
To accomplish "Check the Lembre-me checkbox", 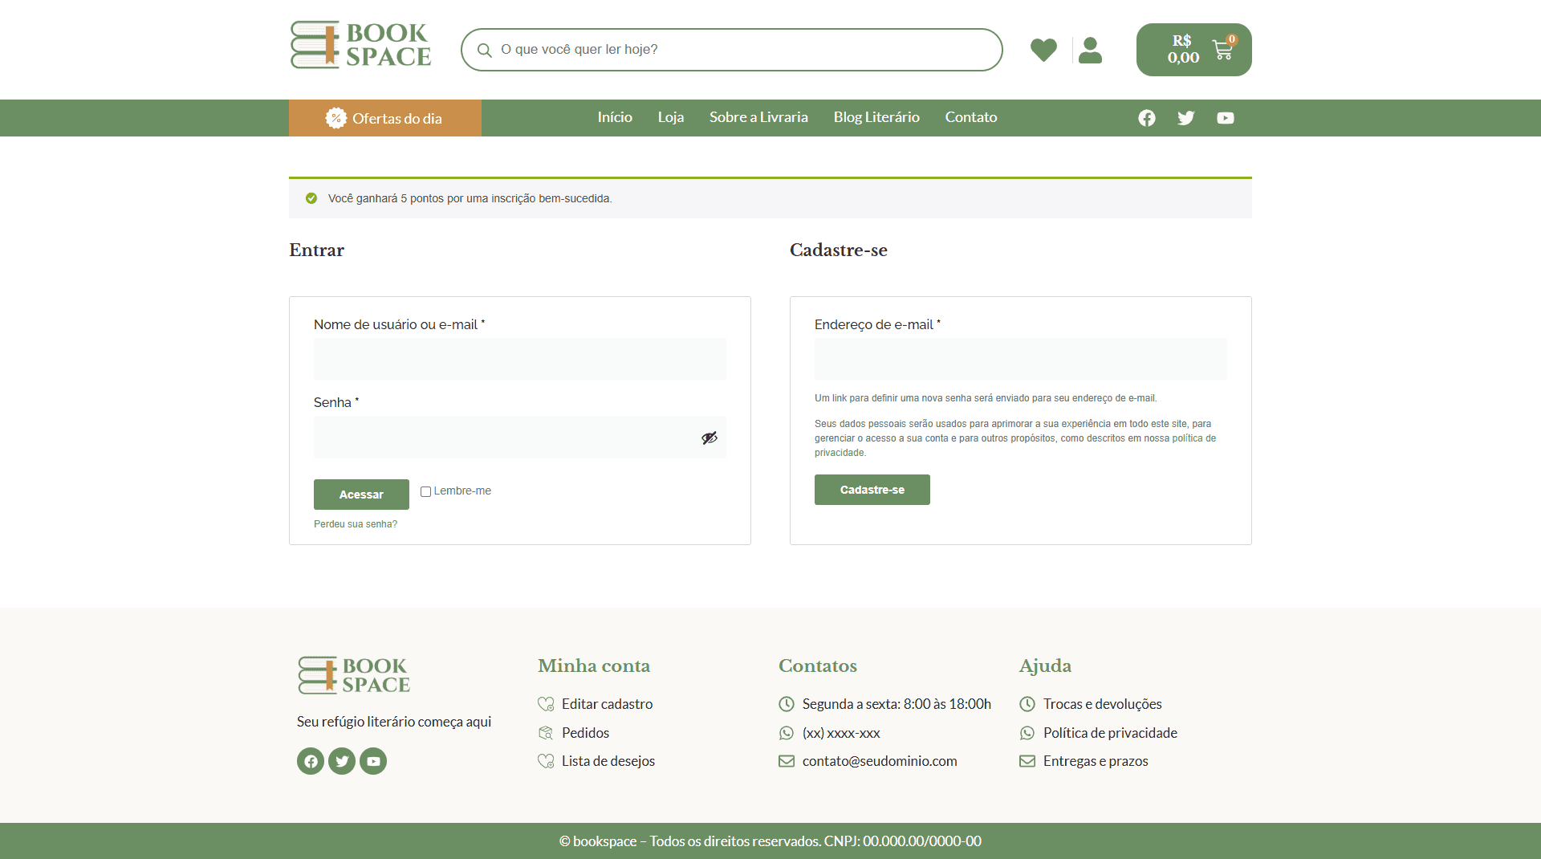I will click(x=426, y=491).
